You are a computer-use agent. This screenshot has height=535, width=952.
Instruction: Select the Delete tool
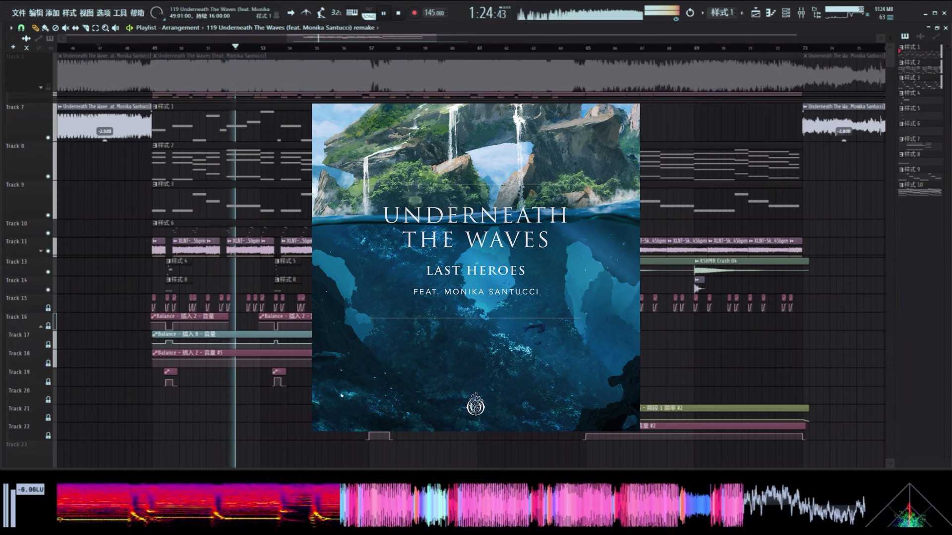pos(56,28)
